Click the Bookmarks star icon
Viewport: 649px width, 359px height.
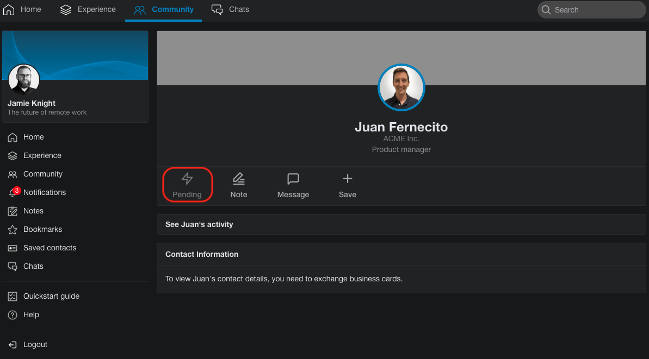point(13,230)
